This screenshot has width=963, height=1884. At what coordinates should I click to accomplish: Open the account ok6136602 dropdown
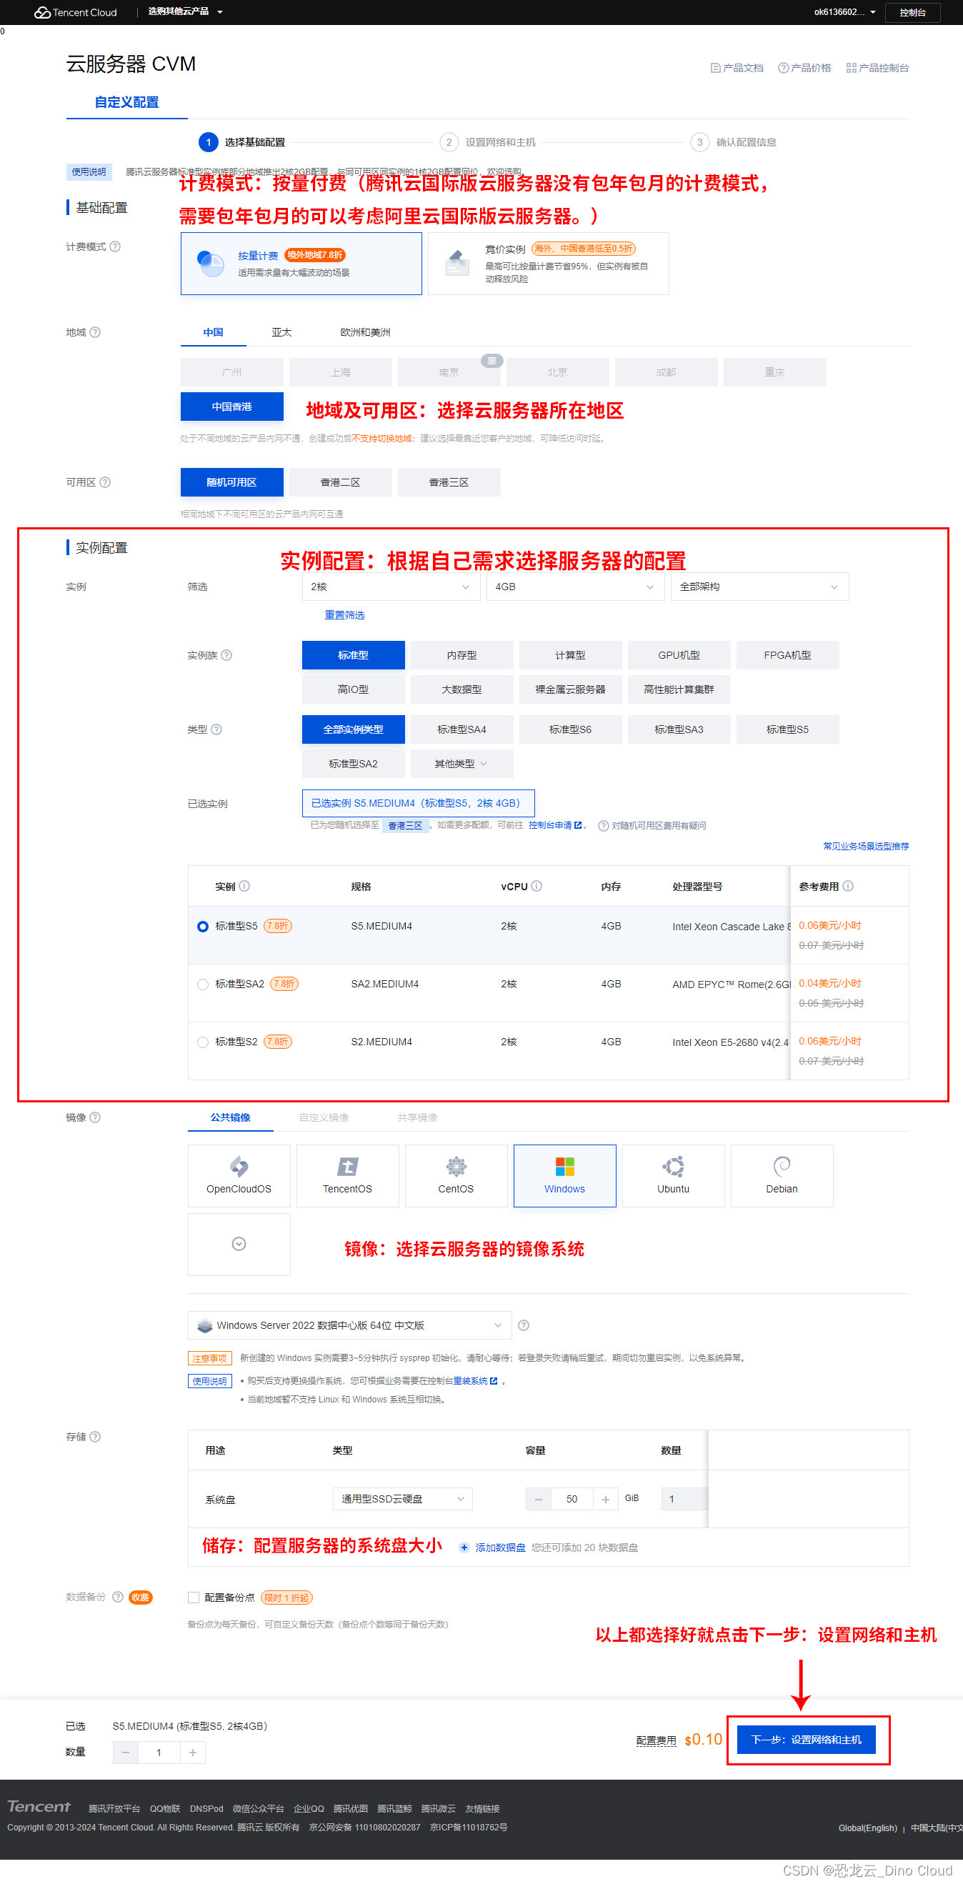click(x=845, y=12)
